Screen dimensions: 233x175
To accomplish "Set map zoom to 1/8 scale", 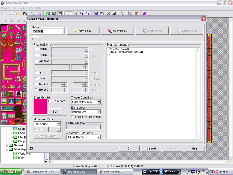I will [88, 14].
